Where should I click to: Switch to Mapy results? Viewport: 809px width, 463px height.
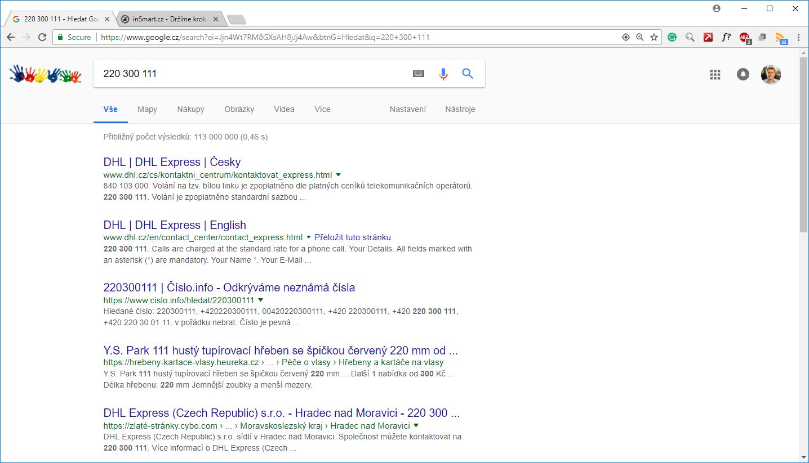pos(147,109)
